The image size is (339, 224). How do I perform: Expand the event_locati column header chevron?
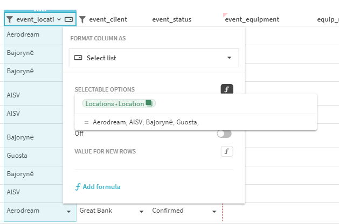point(58,19)
